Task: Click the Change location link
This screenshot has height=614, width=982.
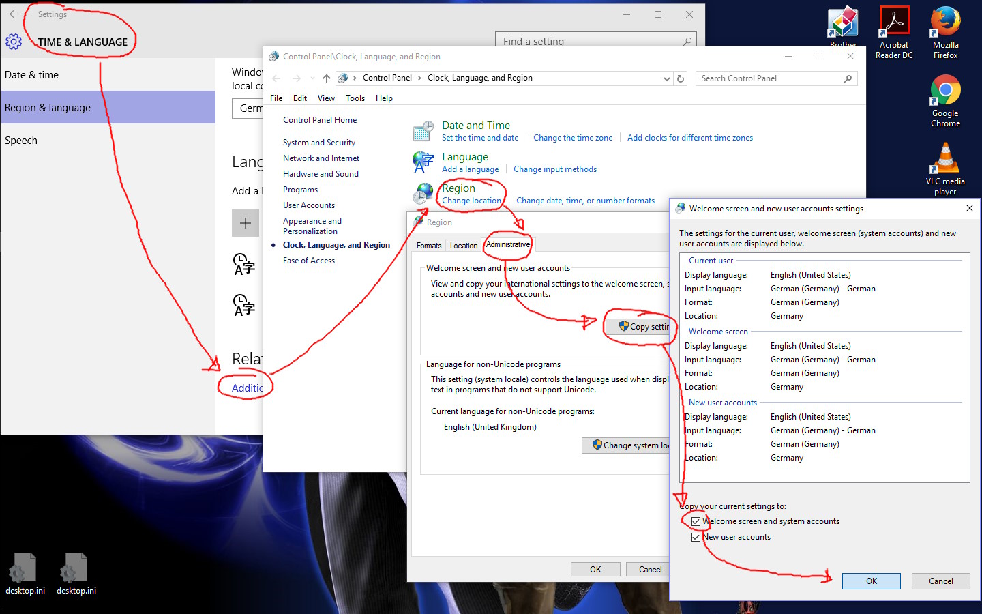Action: tap(471, 201)
